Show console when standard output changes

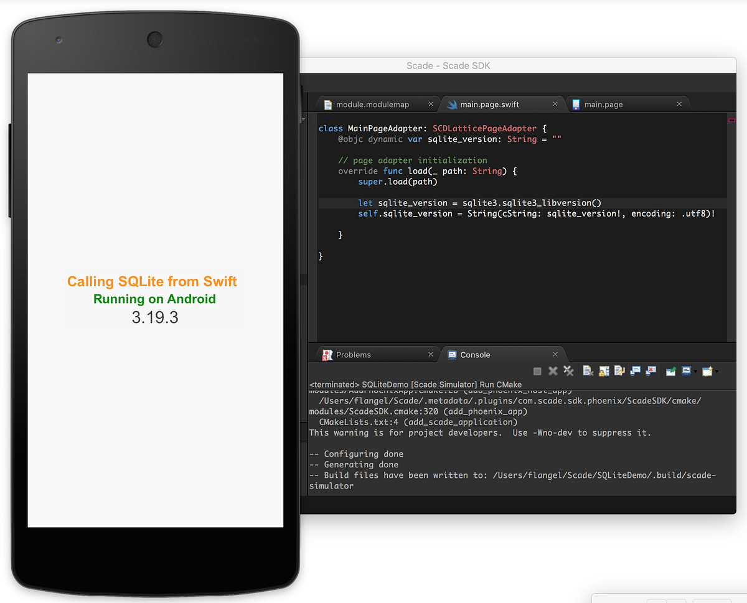(x=634, y=371)
